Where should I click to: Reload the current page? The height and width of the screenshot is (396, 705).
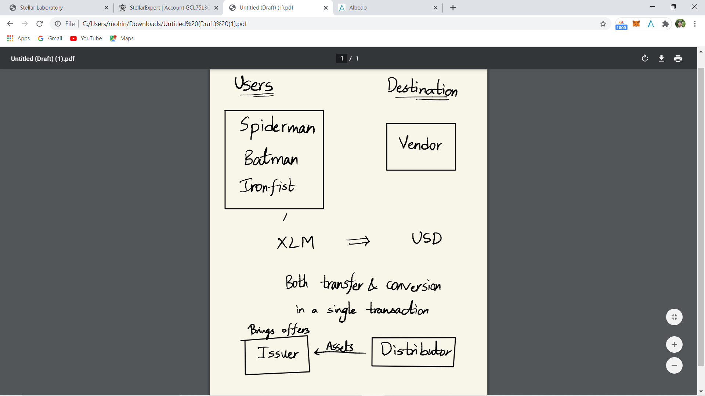tap(40, 24)
